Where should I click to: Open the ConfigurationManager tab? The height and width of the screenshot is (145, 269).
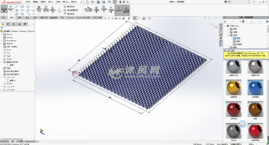click(x=14, y=24)
